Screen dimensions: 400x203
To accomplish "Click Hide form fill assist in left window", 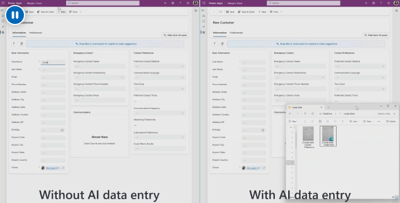I will [x=175, y=35].
